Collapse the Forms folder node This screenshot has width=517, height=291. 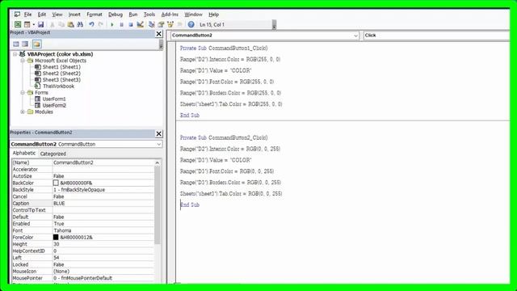click(x=23, y=93)
